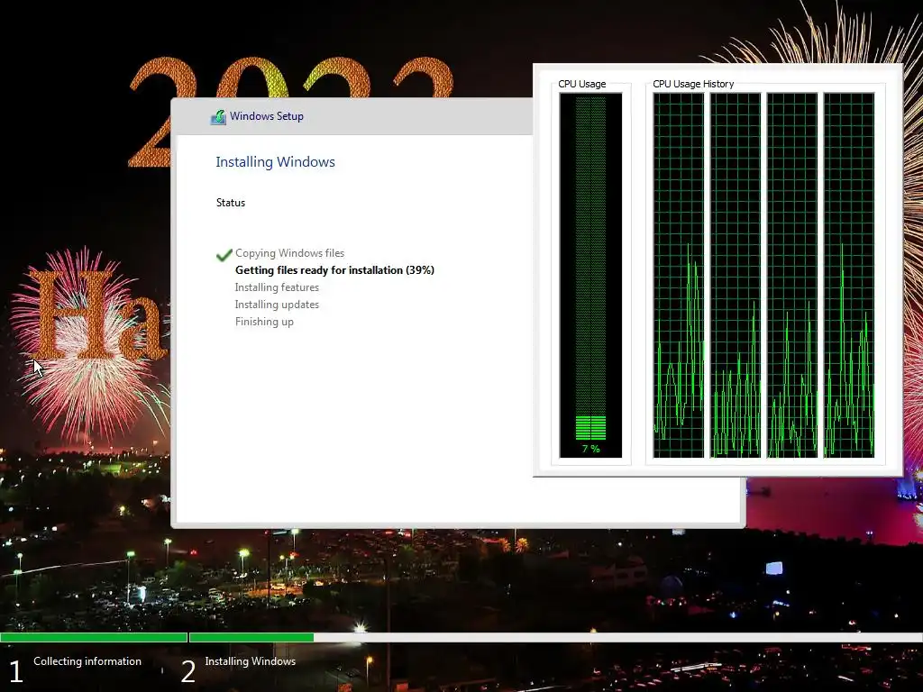This screenshot has width=923, height=692.
Task: Click the Collecting information stage label
Action: [87, 661]
